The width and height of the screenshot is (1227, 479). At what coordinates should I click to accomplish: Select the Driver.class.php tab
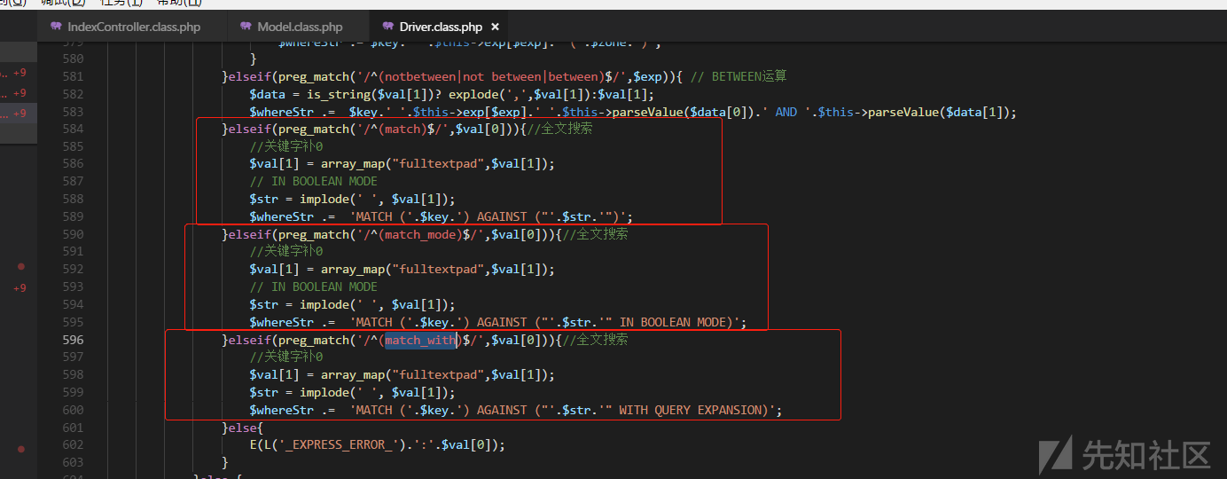click(440, 27)
